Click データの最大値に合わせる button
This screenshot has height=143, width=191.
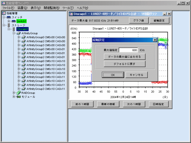(124, 57)
